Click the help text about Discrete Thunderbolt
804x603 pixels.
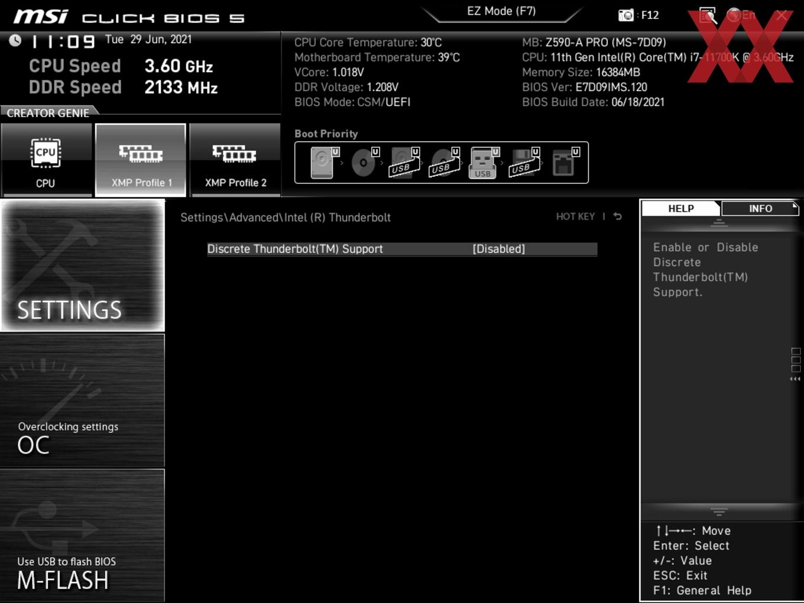(x=705, y=270)
